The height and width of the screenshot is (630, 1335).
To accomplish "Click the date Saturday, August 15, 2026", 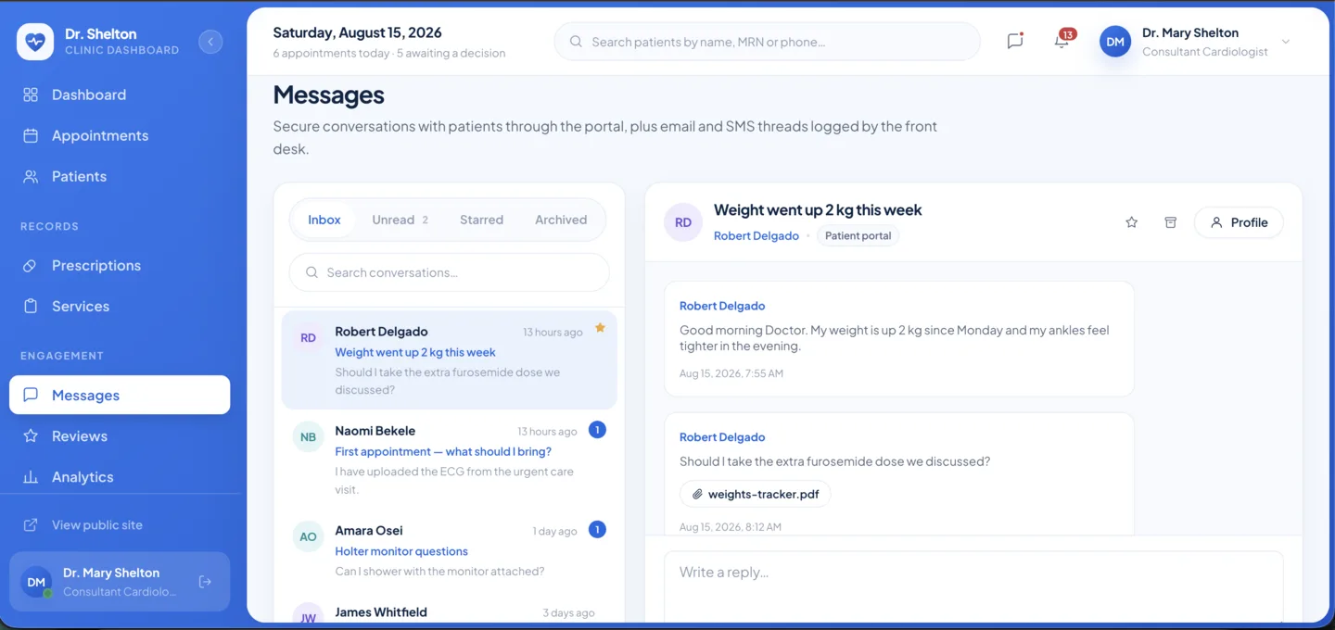I will point(357,33).
